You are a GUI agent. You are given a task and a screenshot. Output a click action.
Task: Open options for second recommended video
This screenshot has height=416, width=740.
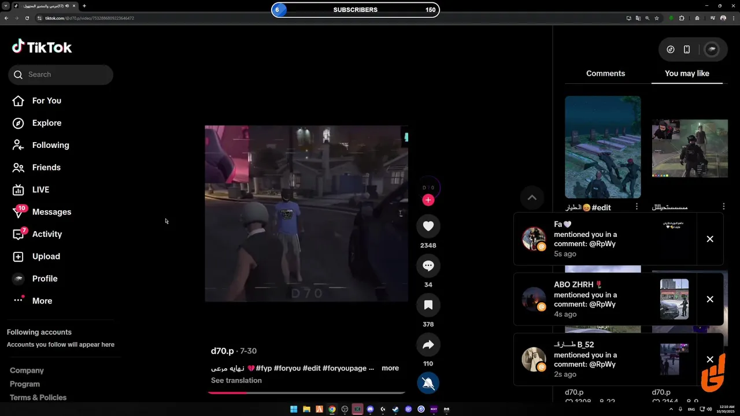[x=723, y=207]
